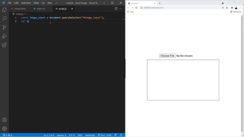Change language mode via JavaScript
244x137 pixels.
[x=90, y=135]
